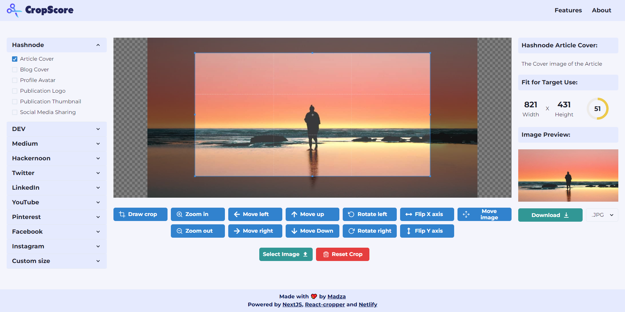
Task: Expand the LinkedIn section
Action: pyautogui.click(x=56, y=188)
